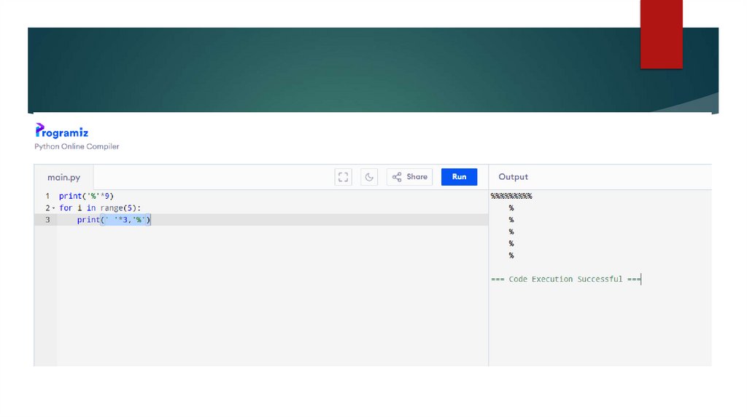Select the main.py tab
The image size is (747, 418).
(x=64, y=178)
